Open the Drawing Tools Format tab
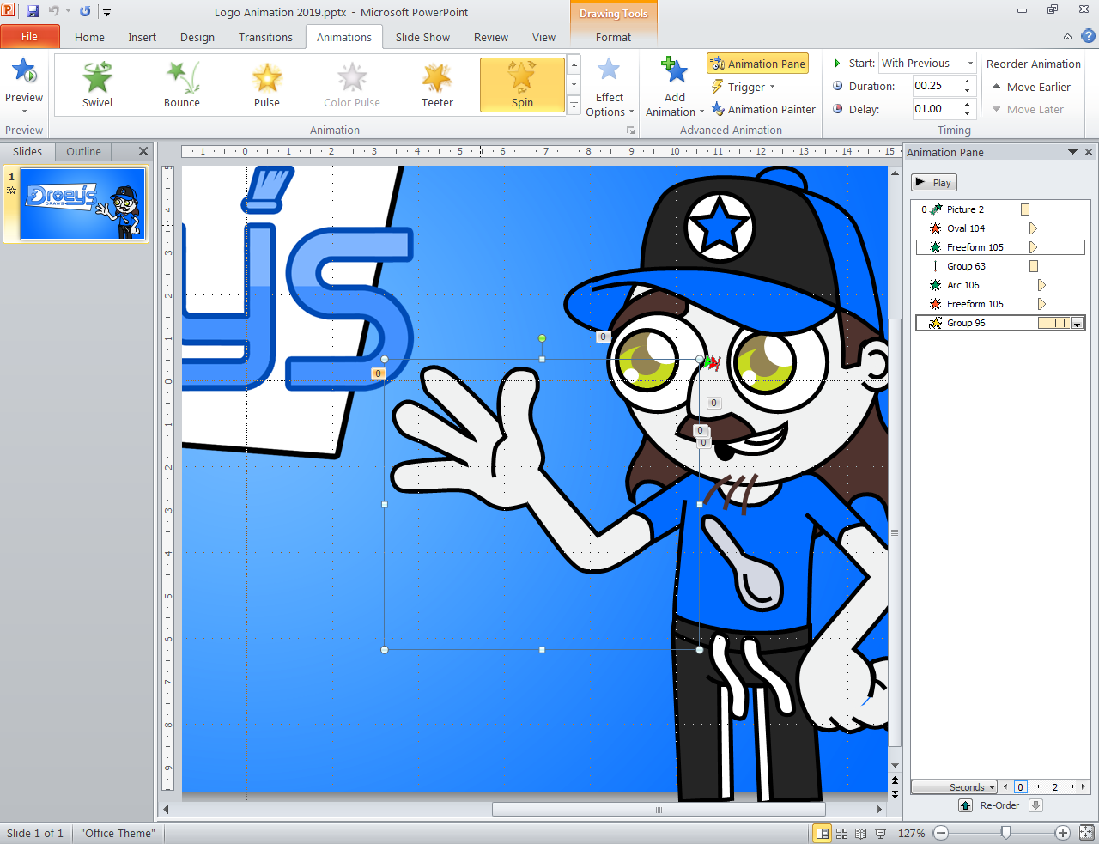This screenshot has height=844, width=1099. click(x=613, y=37)
